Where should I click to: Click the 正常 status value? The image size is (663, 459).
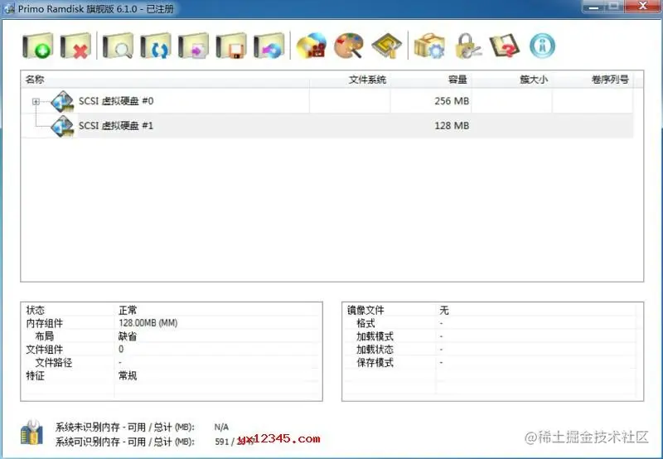point(128,310)
